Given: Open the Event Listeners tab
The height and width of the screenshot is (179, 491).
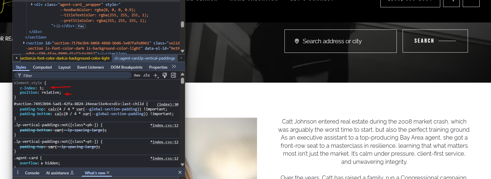Looking at the screenshot, I should click(x=90, y=67).
